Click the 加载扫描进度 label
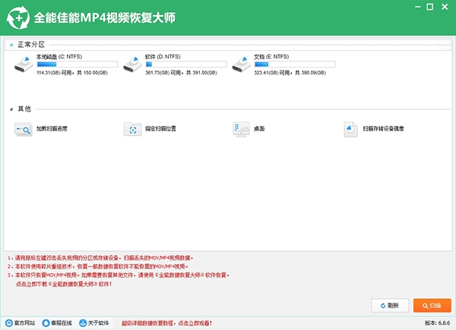 coord(52,128)
